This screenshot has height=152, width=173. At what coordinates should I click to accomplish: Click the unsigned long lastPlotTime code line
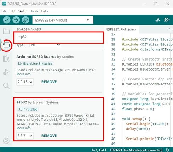pos(147,99)
